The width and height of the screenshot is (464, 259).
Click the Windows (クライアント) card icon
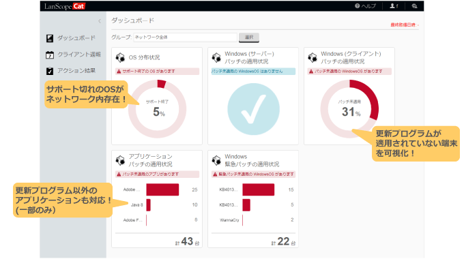[x=313, y=58]
